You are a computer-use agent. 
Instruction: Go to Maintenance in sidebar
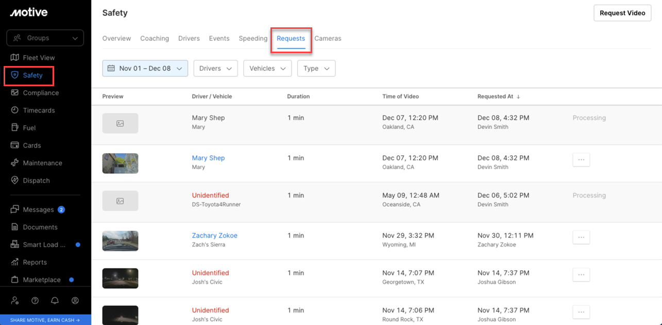coord(42,163)
